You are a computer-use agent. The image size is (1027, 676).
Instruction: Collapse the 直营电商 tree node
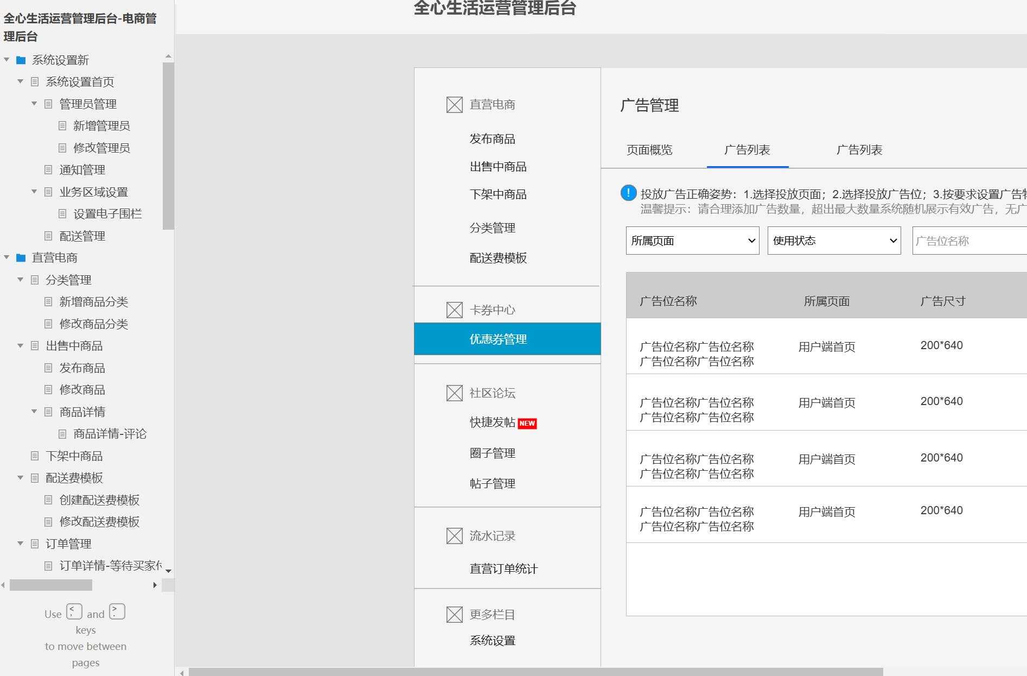click(7, 258)
